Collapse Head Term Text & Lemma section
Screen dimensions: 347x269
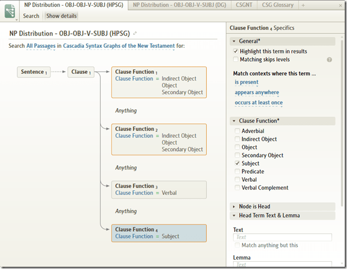click(x=234, y=215)
